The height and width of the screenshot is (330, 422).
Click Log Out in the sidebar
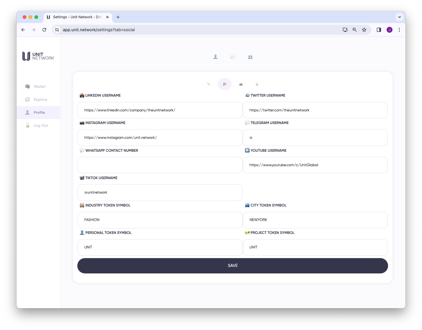click(x=41, y=126)
